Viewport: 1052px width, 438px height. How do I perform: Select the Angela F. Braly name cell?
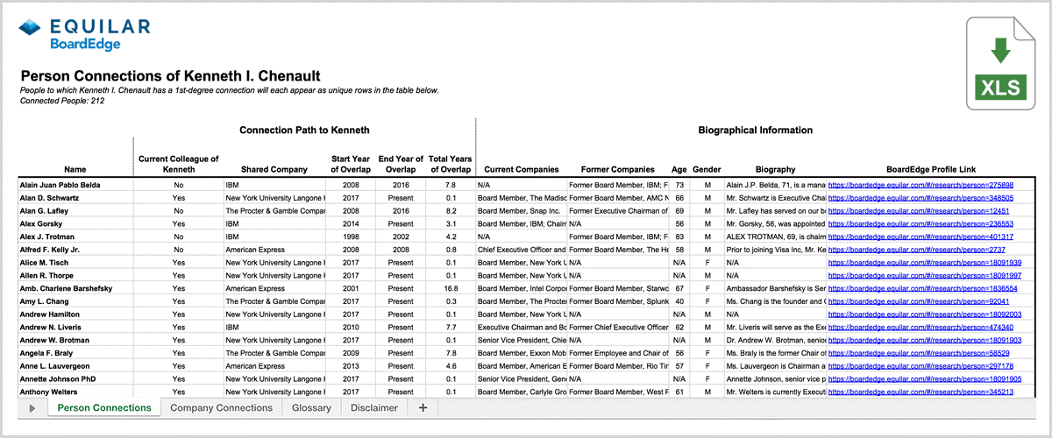pyautogui.click(x=75, y=353)
